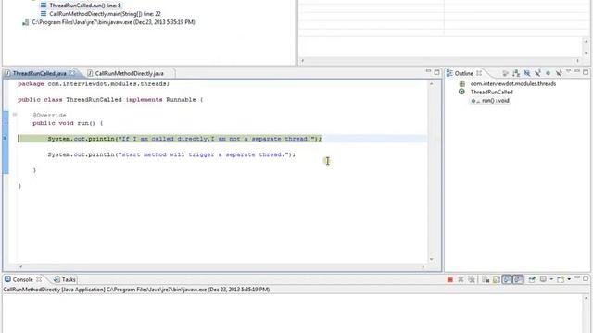
Task: Toggle Sort alphabetically in Outline
Action: pos(516,73)
